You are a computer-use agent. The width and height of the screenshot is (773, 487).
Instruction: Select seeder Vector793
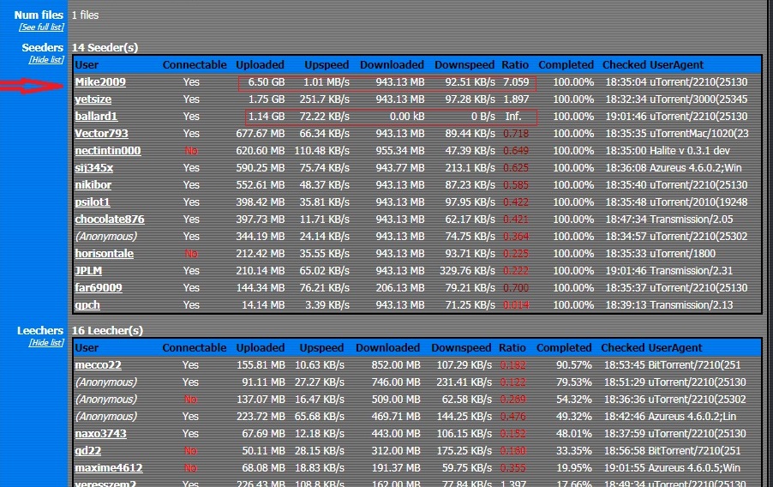click(x=101, y=134)
